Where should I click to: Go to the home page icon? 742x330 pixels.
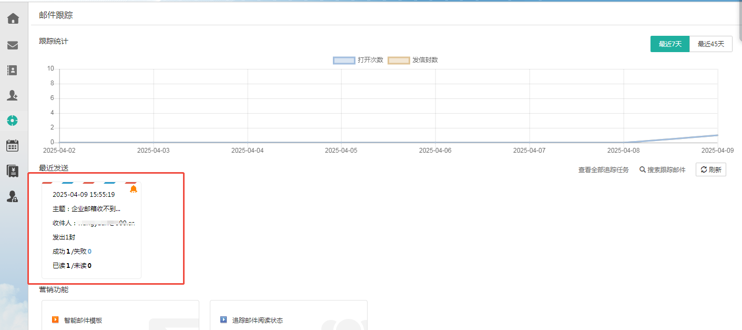(x=13, y=19)
